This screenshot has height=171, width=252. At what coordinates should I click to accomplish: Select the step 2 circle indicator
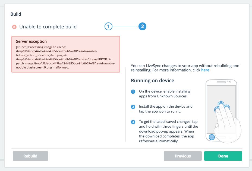pyautogui.click(x=142, y=27)
